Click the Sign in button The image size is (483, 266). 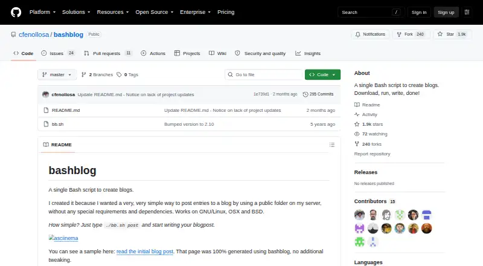(x=419, y=12)
